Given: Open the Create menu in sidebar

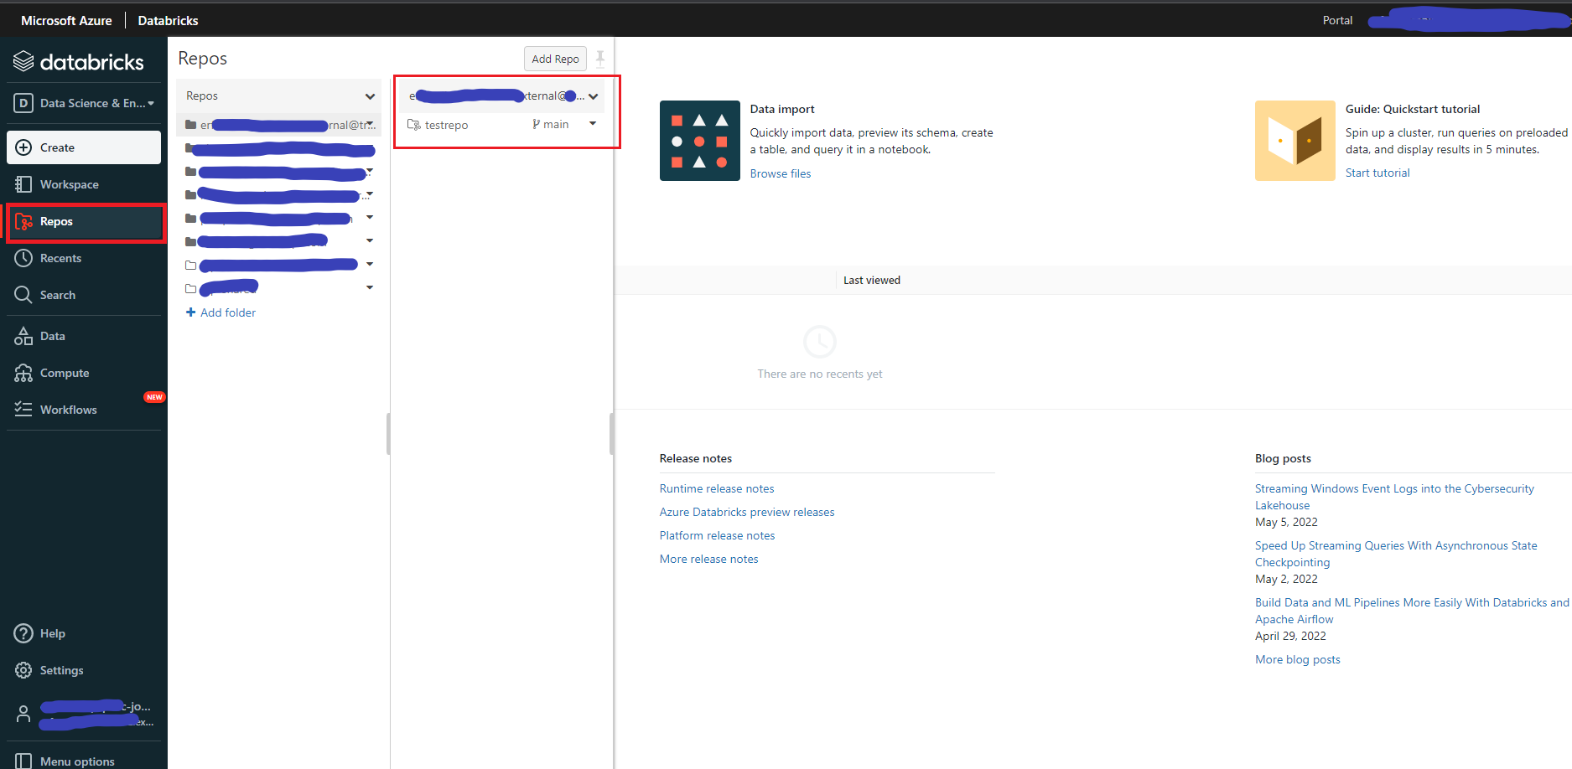Looking at the screenshot, I should tap(84, 147).
